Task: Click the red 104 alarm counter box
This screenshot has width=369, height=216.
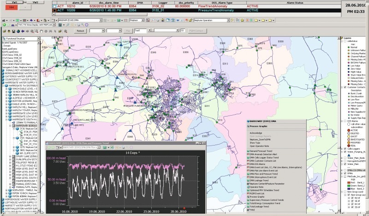Action: (11, 7)
